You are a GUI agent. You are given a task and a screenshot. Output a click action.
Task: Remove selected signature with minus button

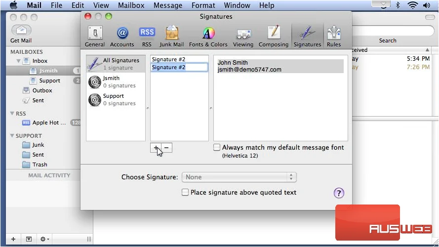point(166,148)
